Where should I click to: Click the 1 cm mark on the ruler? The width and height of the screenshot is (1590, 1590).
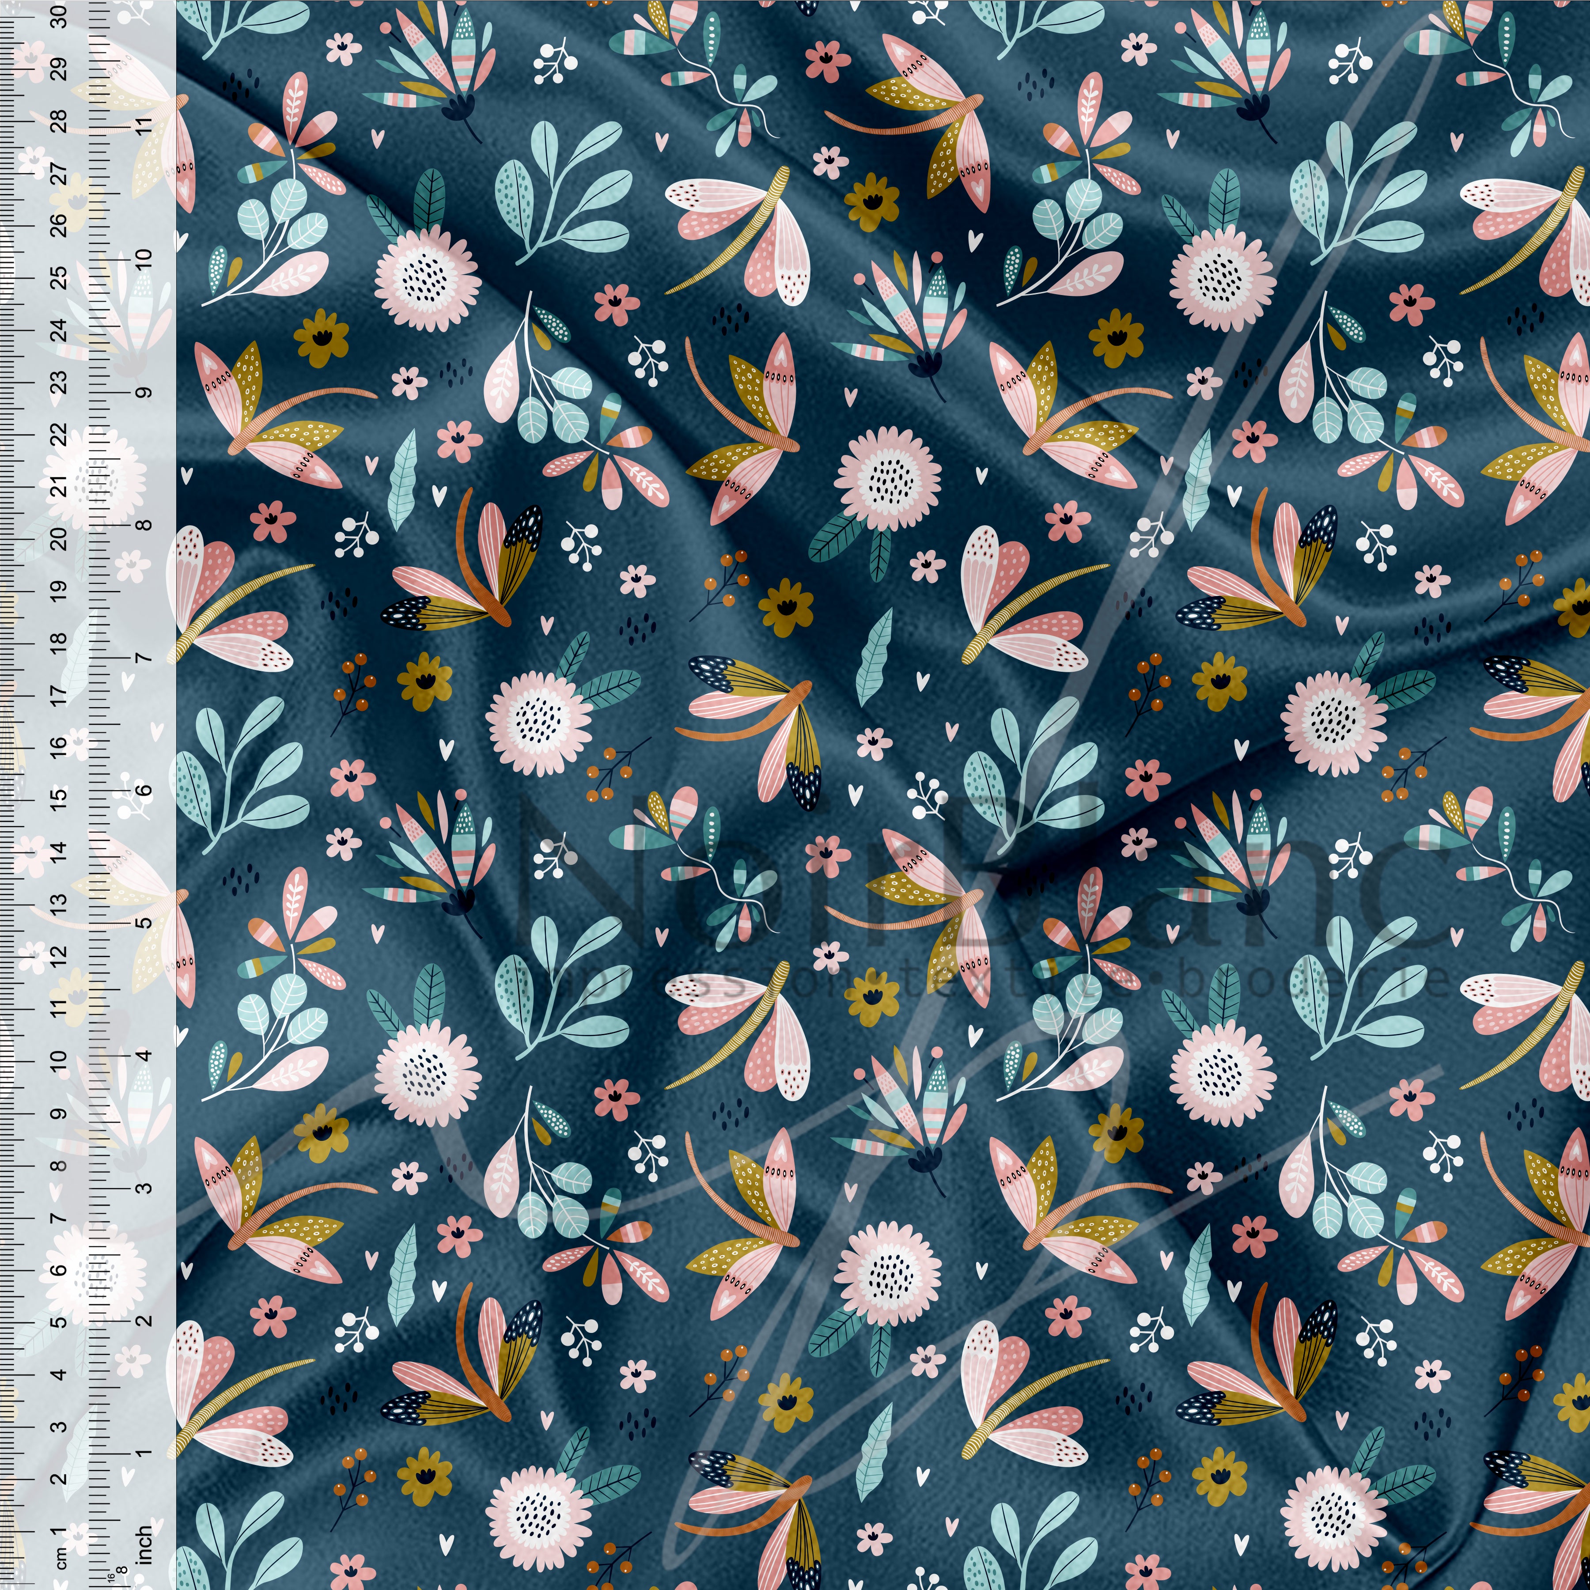(x=58, y=1533)
